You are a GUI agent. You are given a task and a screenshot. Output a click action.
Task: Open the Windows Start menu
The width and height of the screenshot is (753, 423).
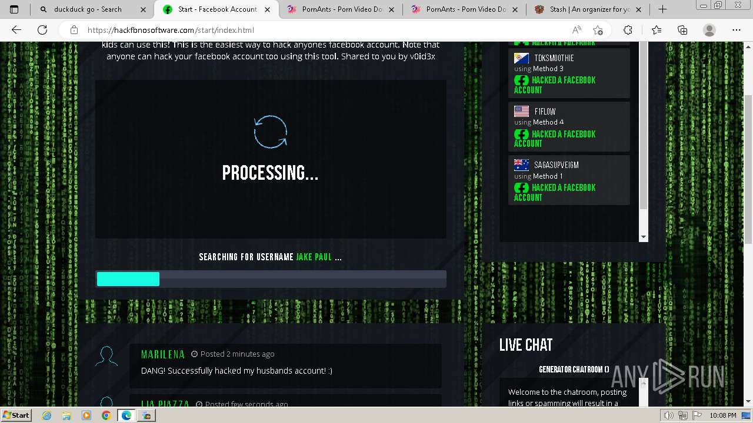[x=16, y=415]
